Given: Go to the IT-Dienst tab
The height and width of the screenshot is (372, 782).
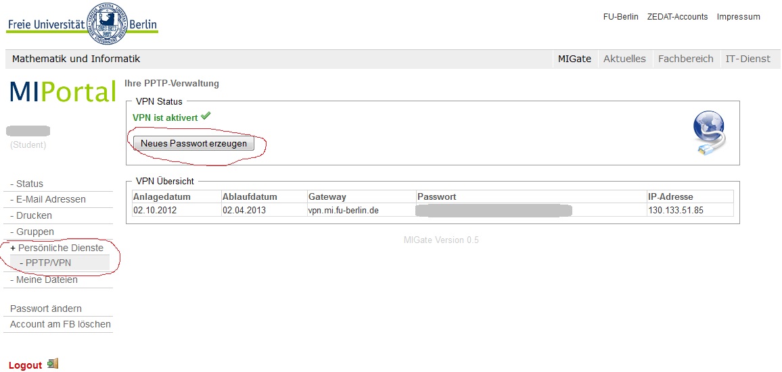Looking at the screenshot, I should point(747,59).
